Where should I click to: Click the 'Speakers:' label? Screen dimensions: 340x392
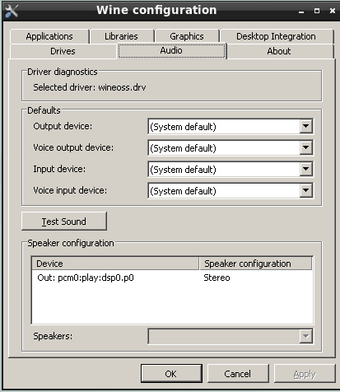point(53,336)
